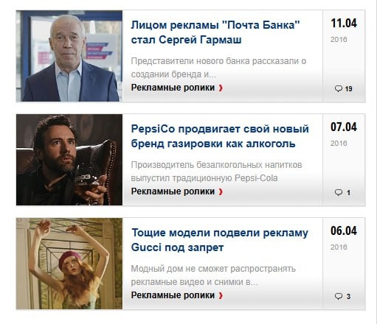The height and width of the screenshot is (324, 377).
Task: Click red arrow after Gucci article's category
Action: pos(221,295)
